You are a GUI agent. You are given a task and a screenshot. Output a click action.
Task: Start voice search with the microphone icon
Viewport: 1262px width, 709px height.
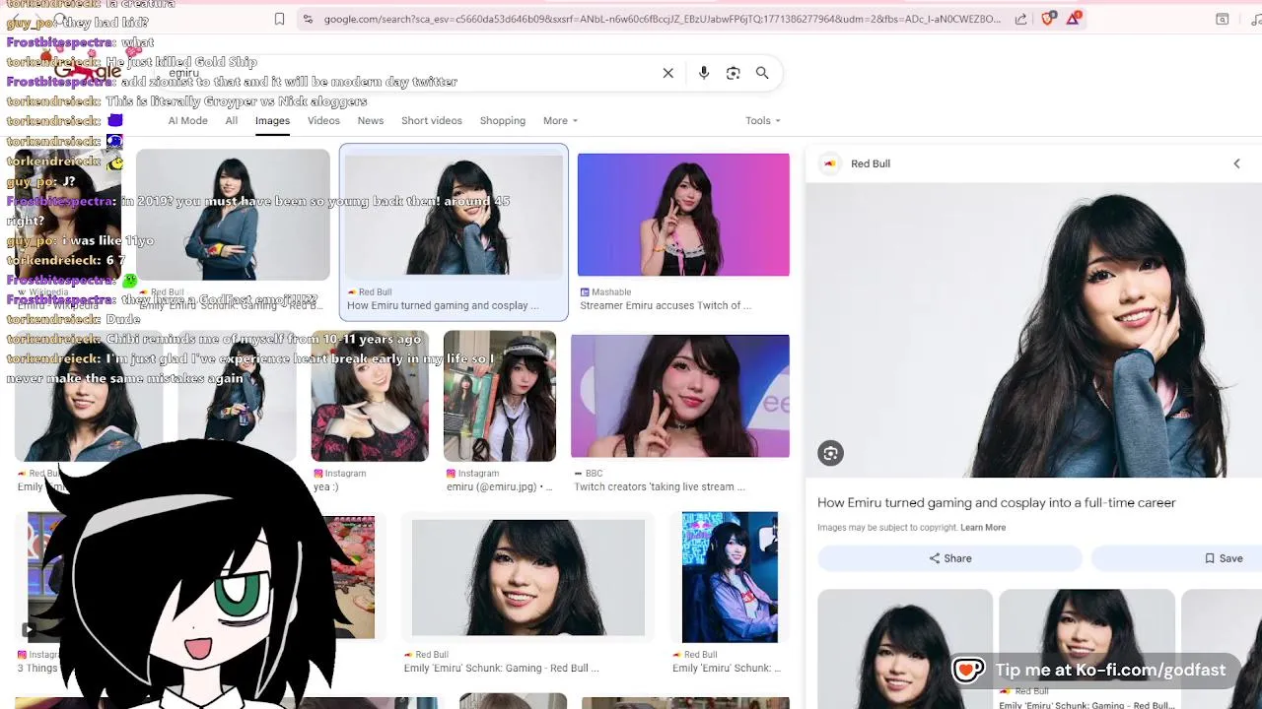click(x=703, y=73)
